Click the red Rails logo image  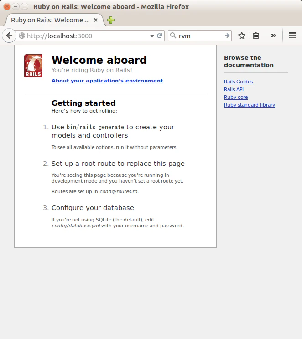(33, 66)
